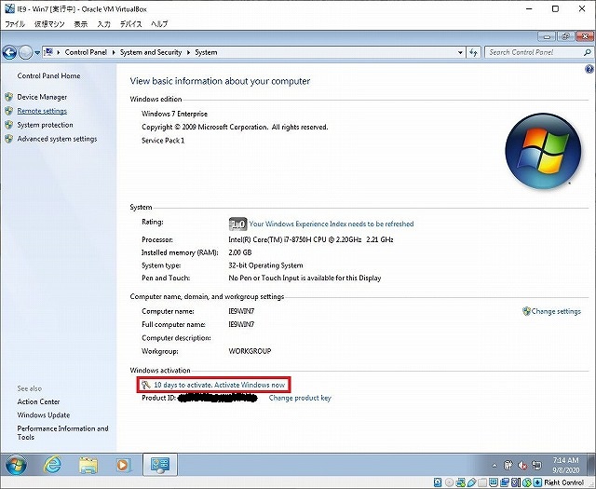Click VirtualBox USB devices indicator
Image resolution: width=596 pixels, height=489 pixels.
(472, 482)
